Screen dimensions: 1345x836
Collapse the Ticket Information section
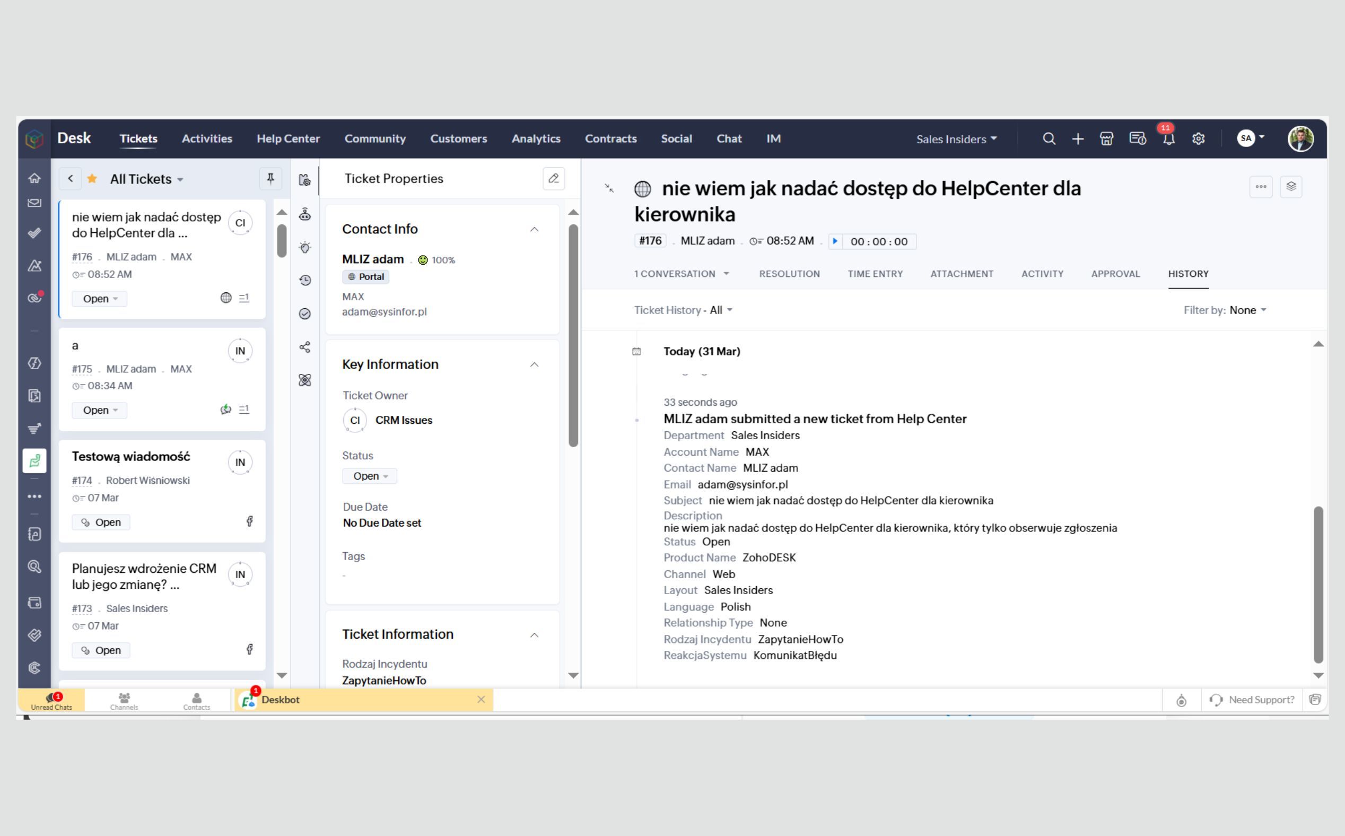point(534,635)
